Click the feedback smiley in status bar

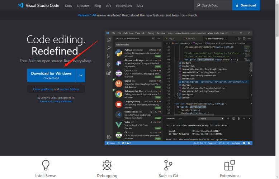[244, 143]
